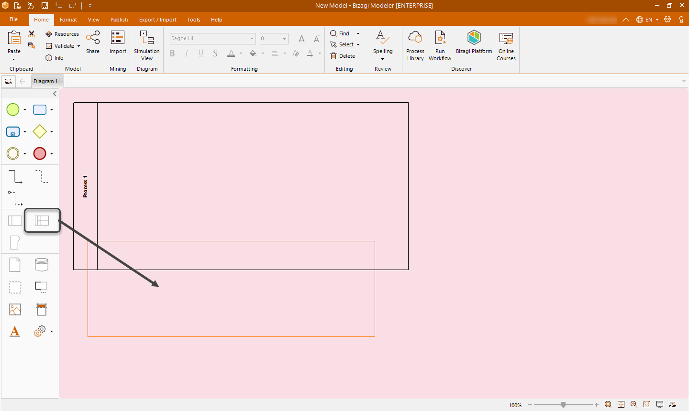Expand the Paste options arrow
The image size is (689, 411).
click(14, 59)
